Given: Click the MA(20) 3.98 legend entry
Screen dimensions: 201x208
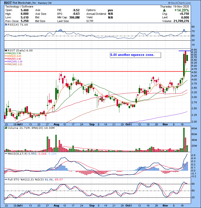Looking at the screenshot, I should click(x=13, y=53).
